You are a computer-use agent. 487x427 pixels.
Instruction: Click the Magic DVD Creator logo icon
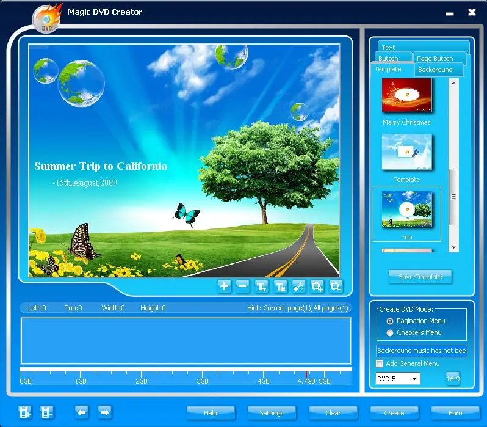[46, 19]
